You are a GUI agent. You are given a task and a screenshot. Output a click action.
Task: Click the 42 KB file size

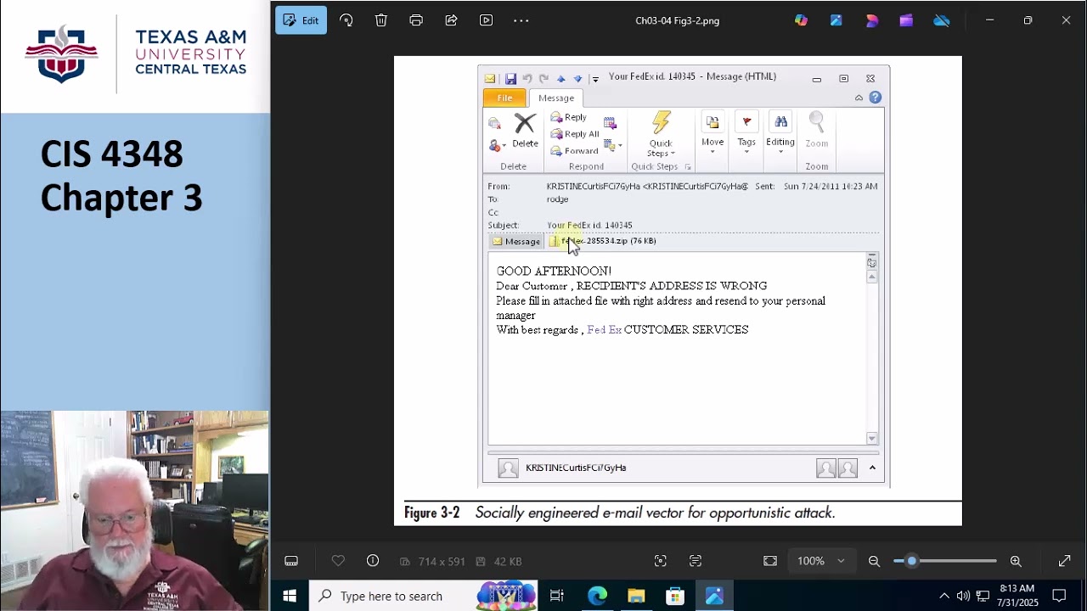click(x=508, y=562)
